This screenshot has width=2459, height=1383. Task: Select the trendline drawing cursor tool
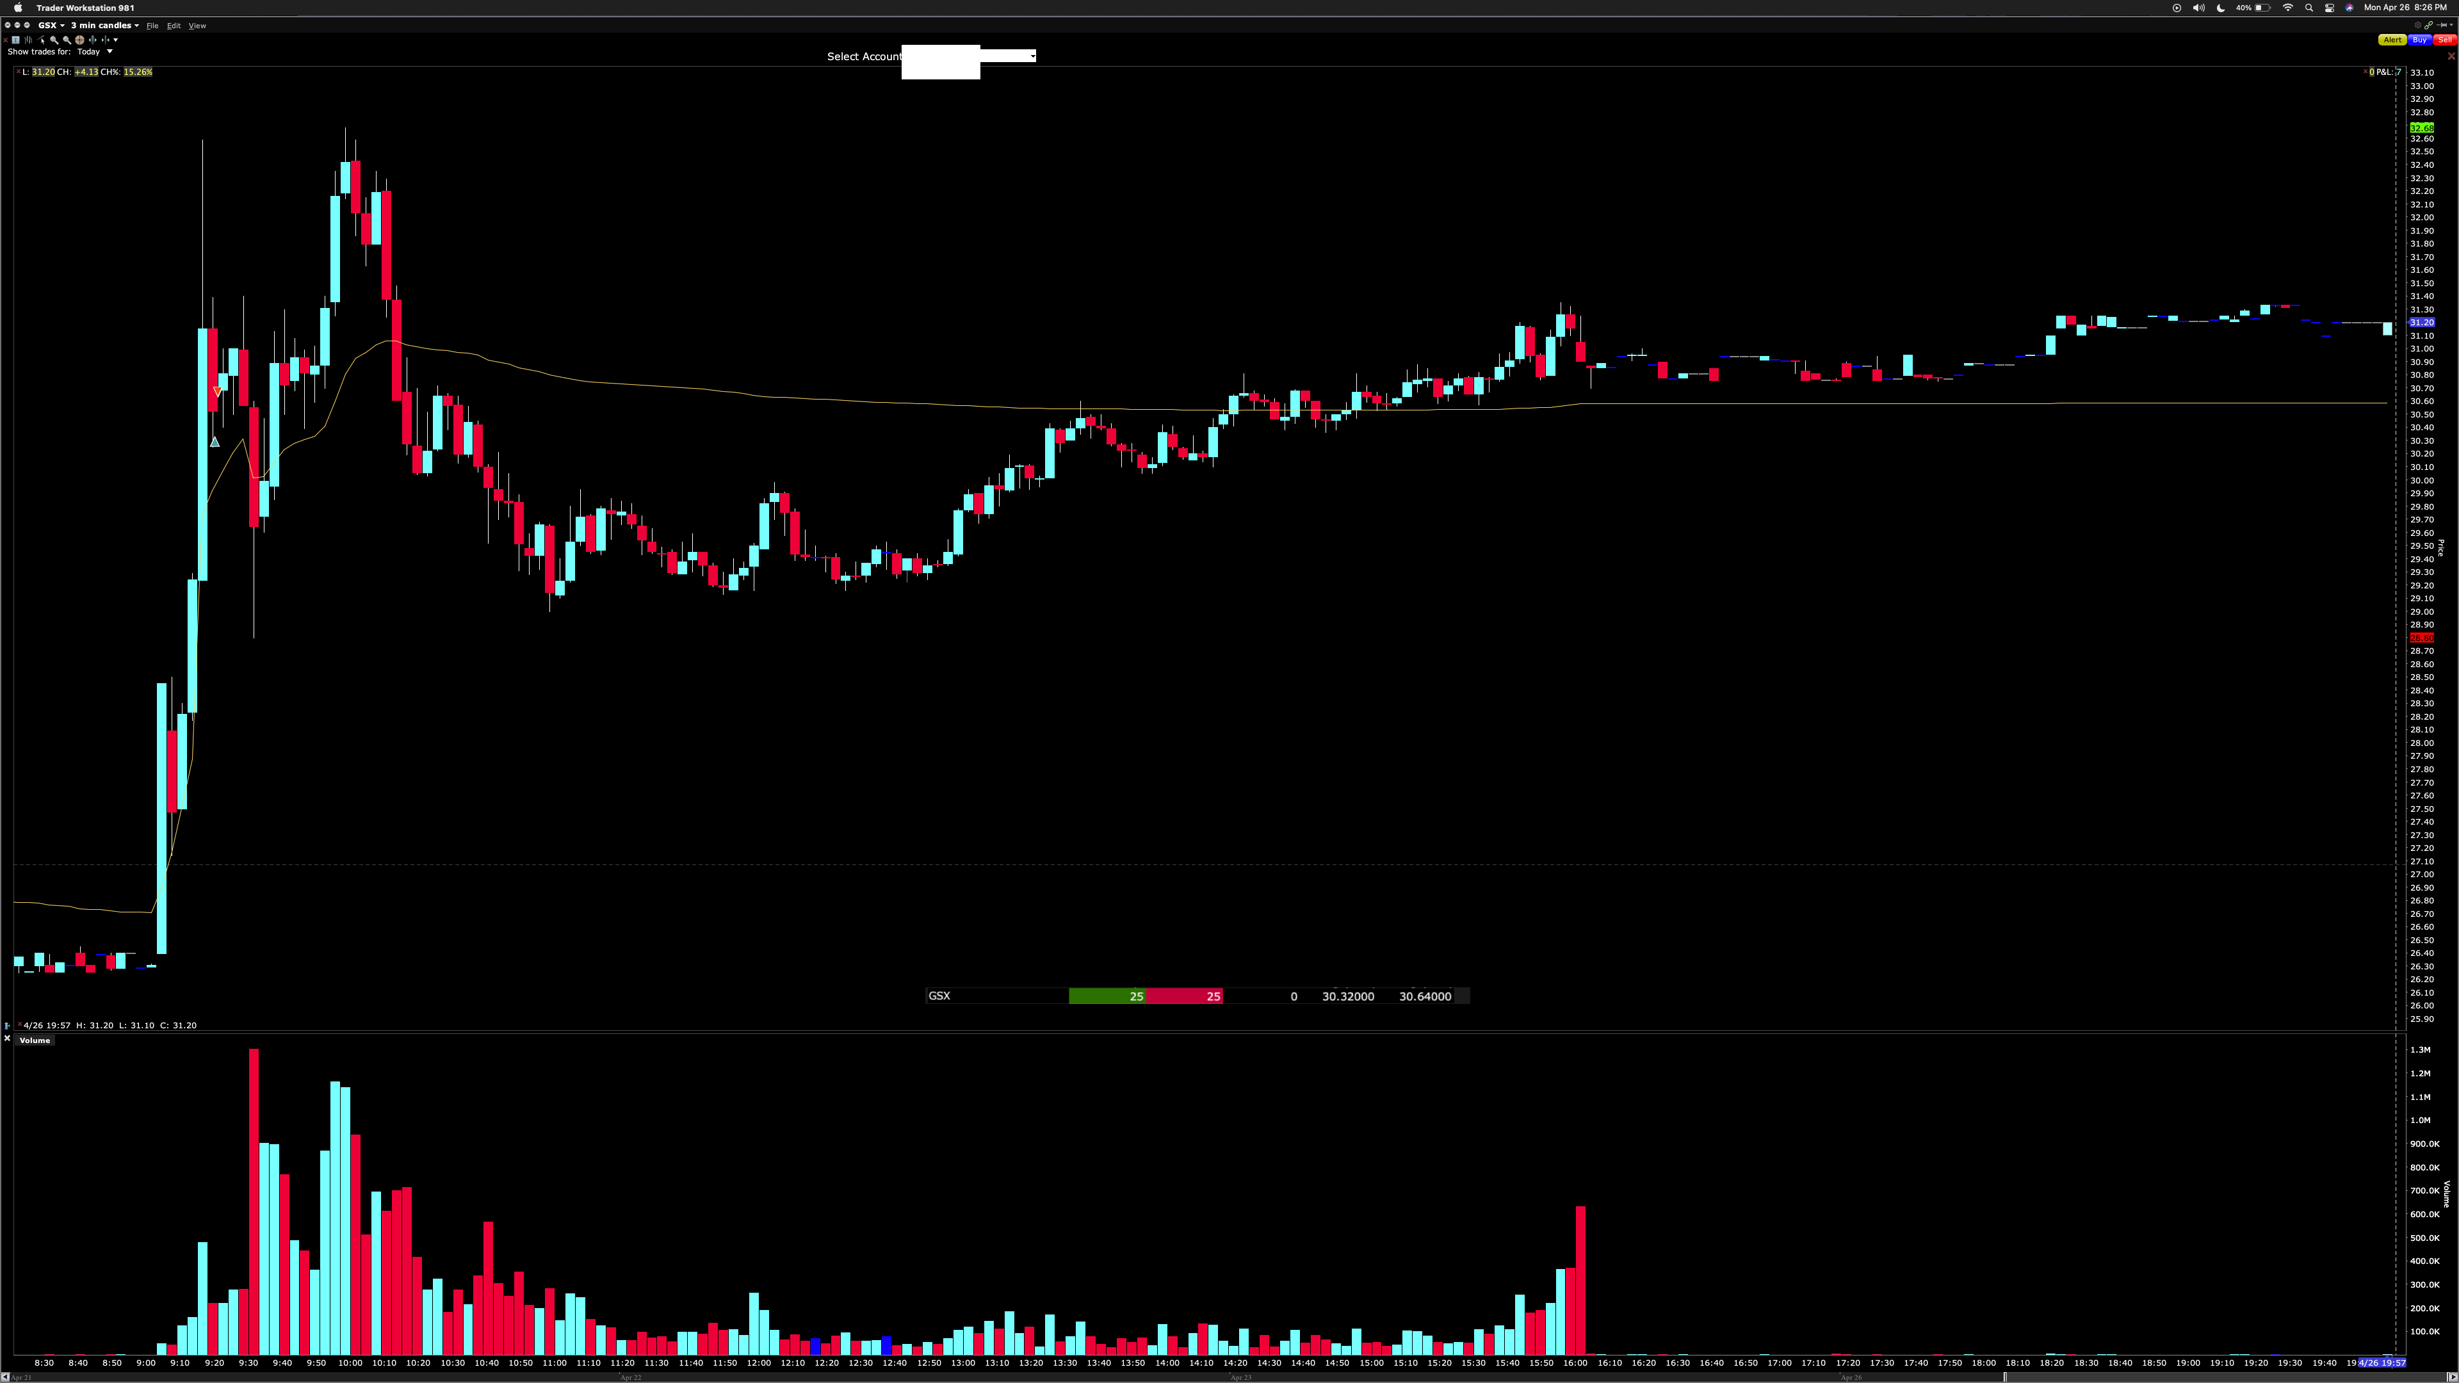coord(41,40)
